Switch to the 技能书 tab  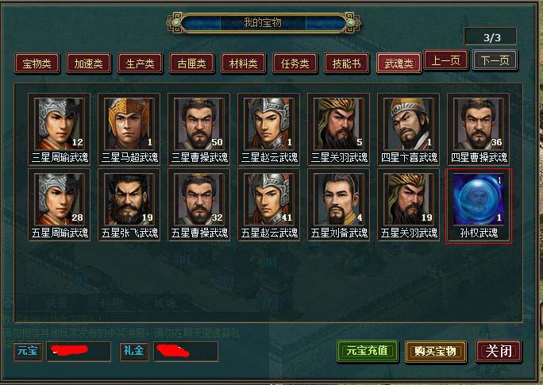point(347,64)
